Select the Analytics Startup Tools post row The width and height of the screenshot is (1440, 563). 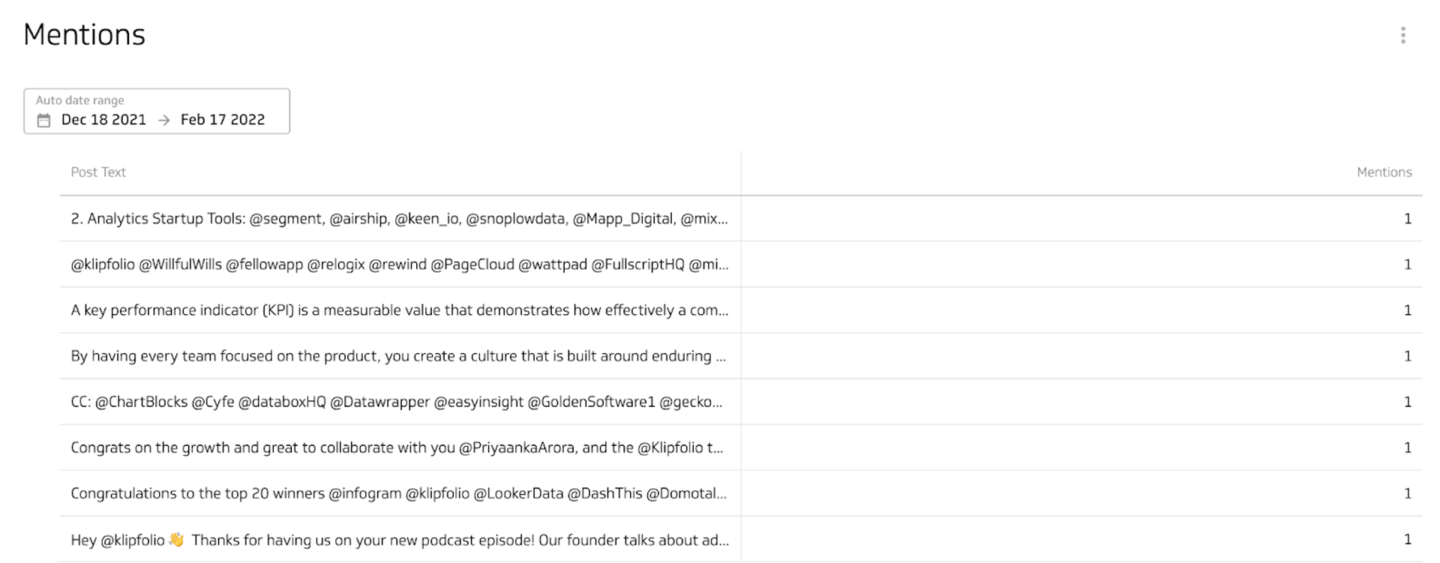399,218
